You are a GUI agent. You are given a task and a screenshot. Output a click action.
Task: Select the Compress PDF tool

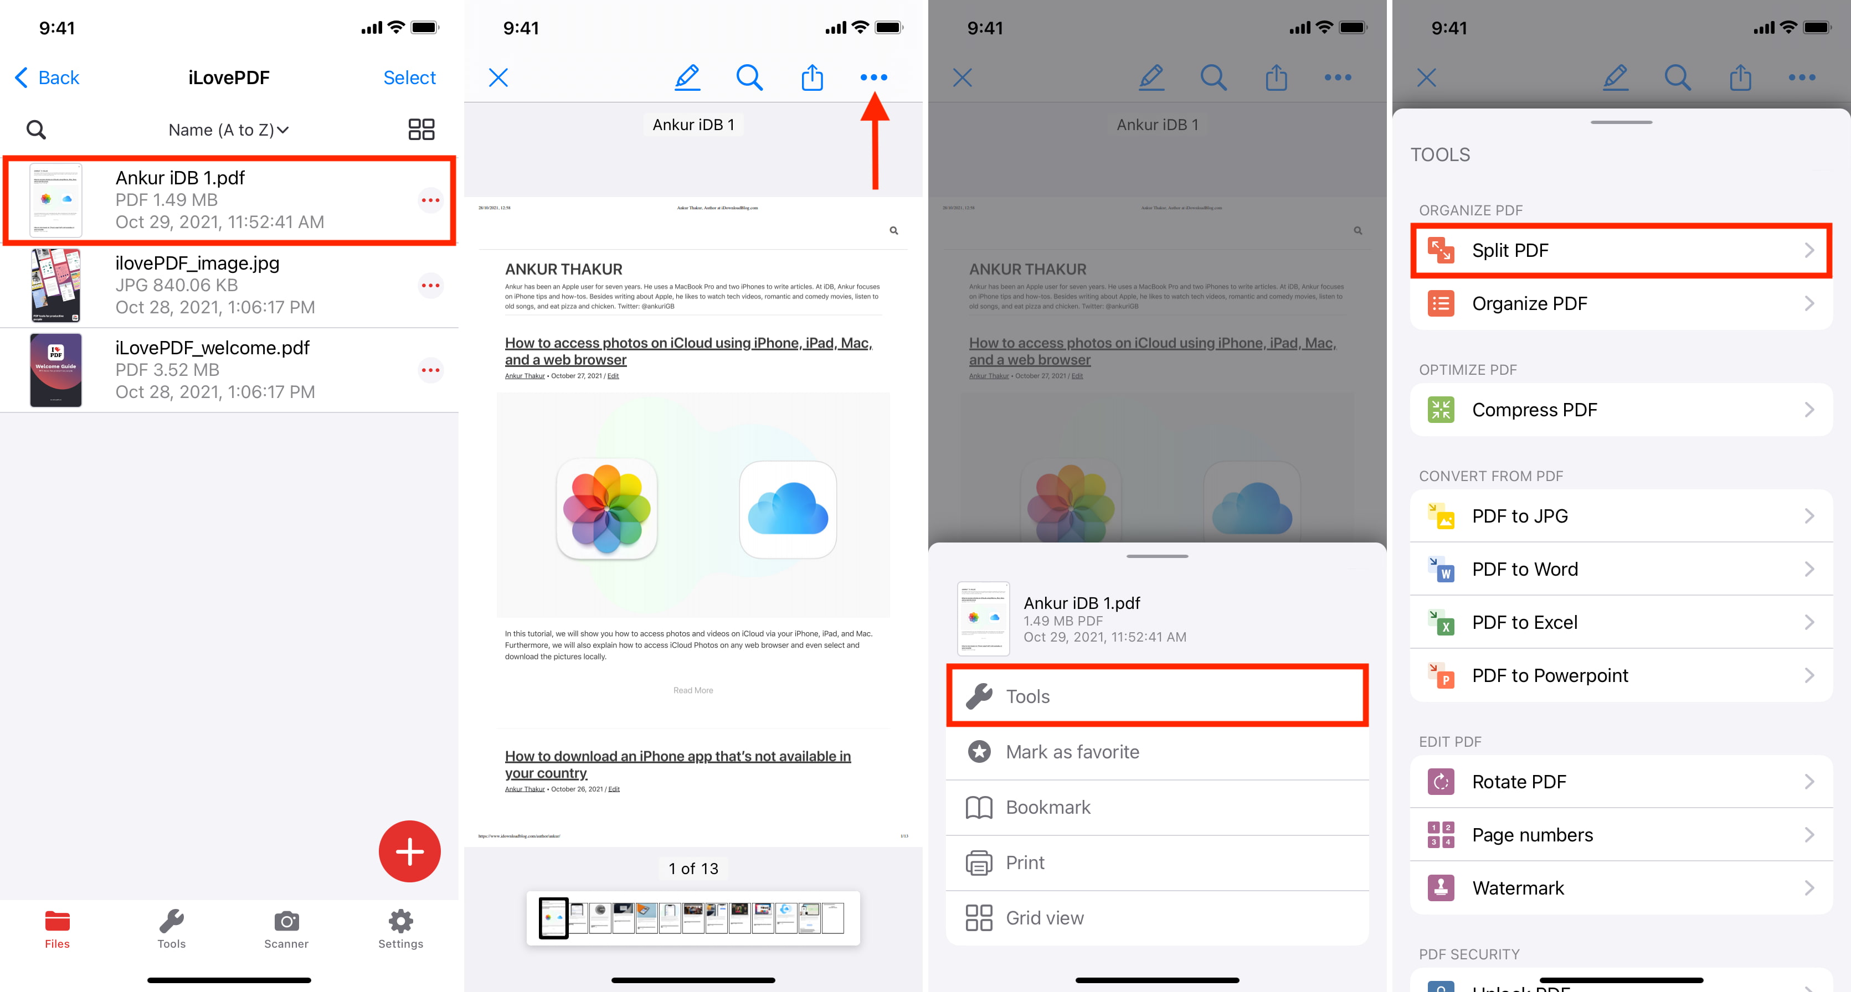point(1619,409)
